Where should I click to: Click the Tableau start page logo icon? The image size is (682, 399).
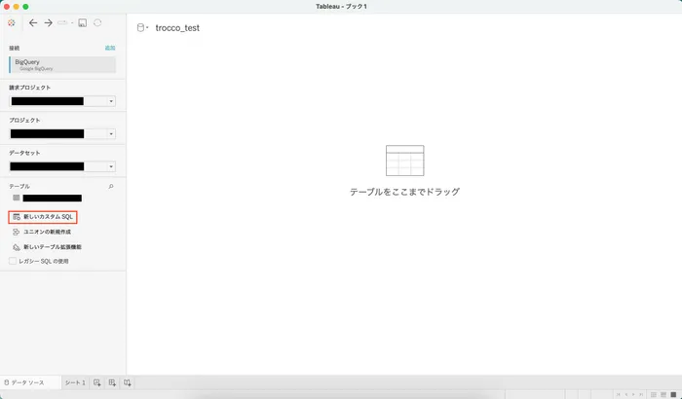(12, 22)
